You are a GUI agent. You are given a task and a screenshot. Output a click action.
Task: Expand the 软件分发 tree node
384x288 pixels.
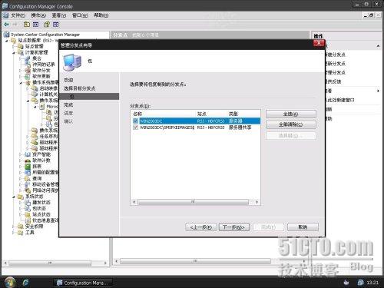coord(21,70)
